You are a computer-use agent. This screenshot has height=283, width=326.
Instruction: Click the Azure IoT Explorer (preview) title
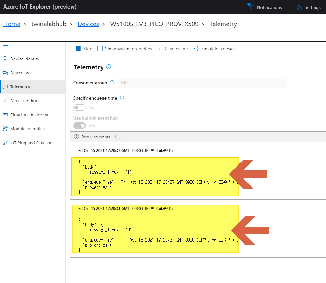click(x=40, y=7)
